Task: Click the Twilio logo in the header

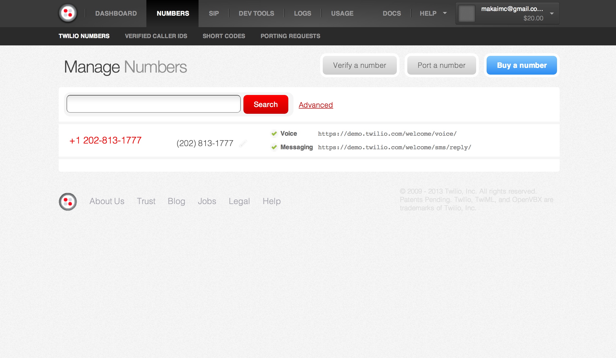Action: tap(68, 13)
